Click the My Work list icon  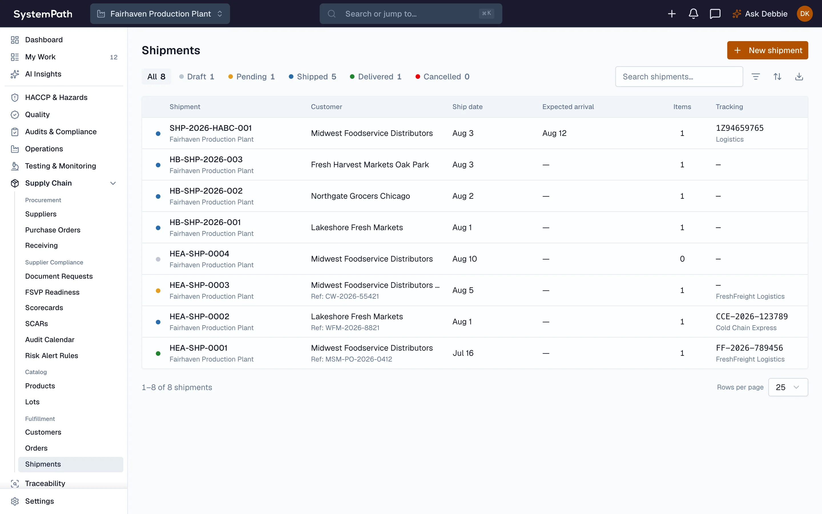[x=15, y=57]
